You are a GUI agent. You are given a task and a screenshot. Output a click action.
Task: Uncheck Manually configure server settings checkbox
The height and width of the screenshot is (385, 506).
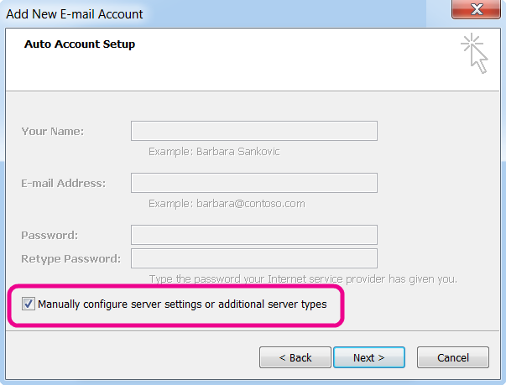pyautogui.click(x=28, y=304)
